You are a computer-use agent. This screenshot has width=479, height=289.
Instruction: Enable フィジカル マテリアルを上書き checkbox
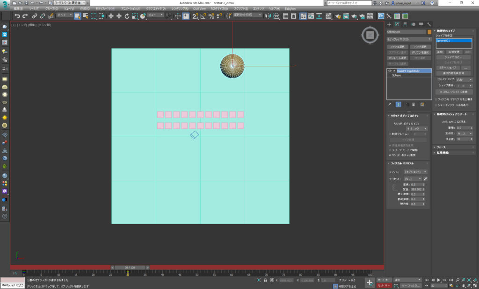point(436,99)
